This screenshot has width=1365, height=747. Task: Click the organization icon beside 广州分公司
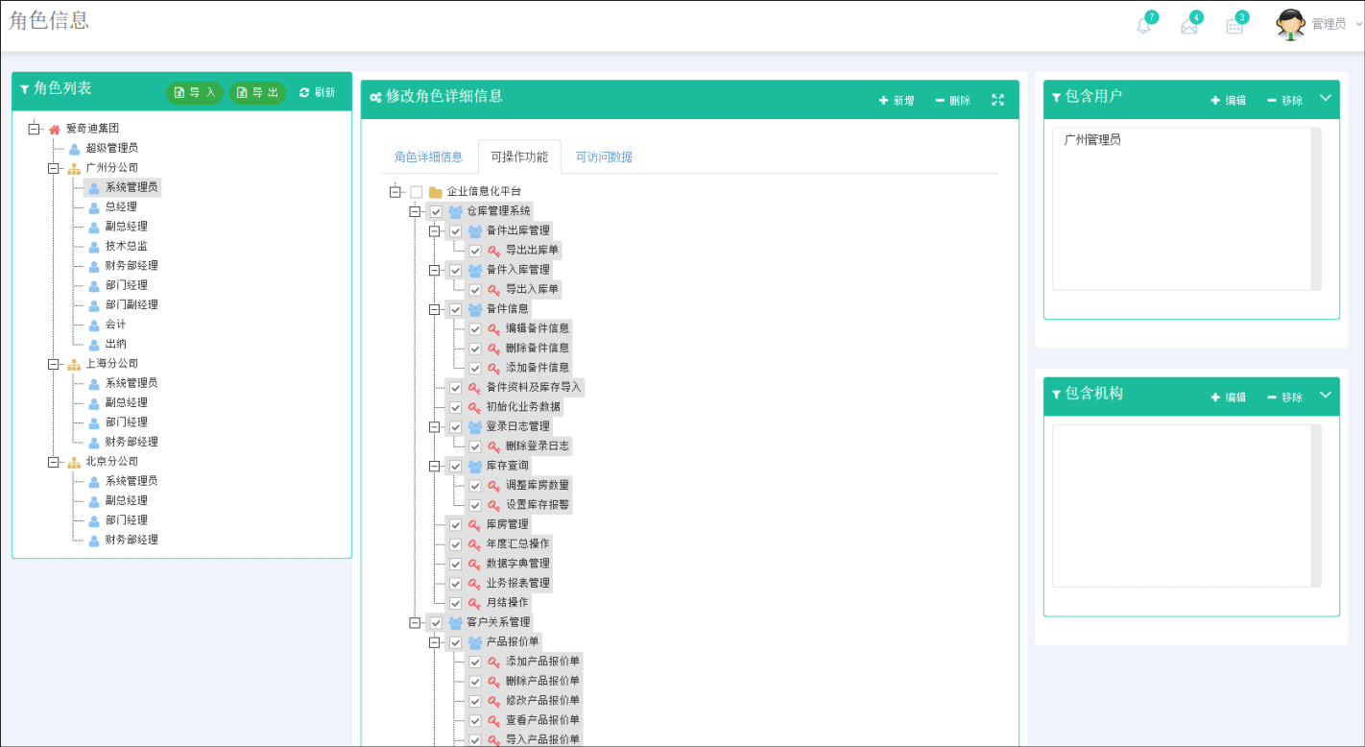[x=74, y=168]
